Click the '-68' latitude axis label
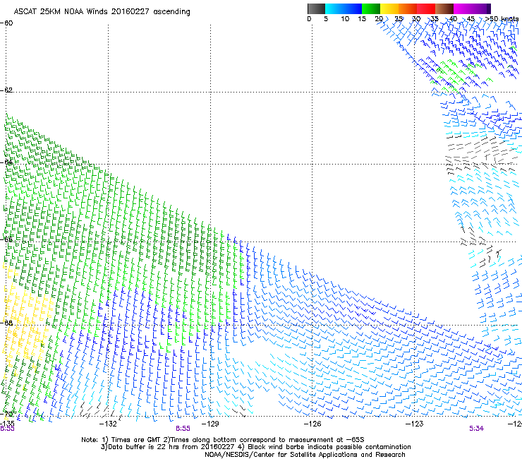 coord(6,323)
